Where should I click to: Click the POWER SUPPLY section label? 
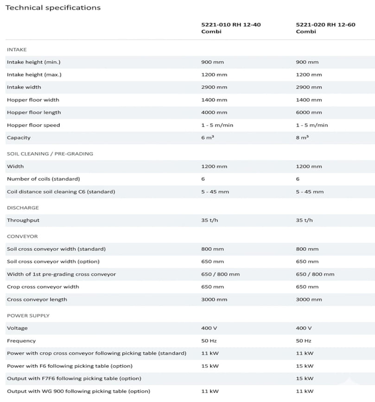28,316
